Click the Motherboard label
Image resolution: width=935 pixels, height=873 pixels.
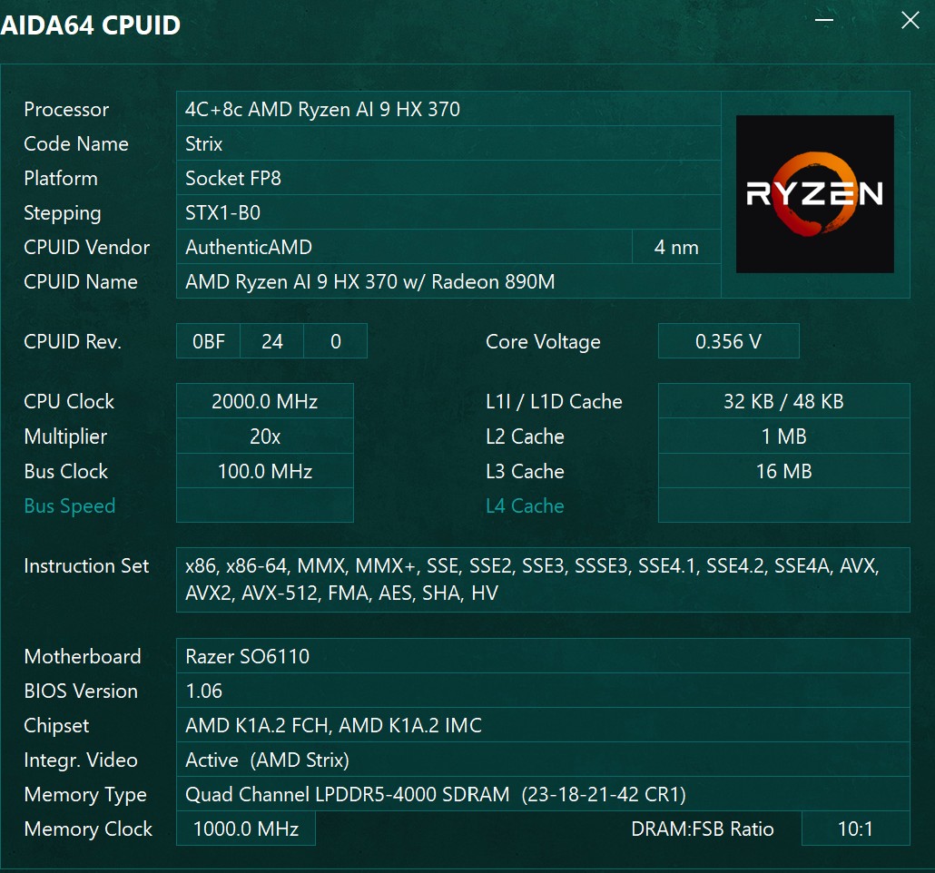[x=83, y=656]
